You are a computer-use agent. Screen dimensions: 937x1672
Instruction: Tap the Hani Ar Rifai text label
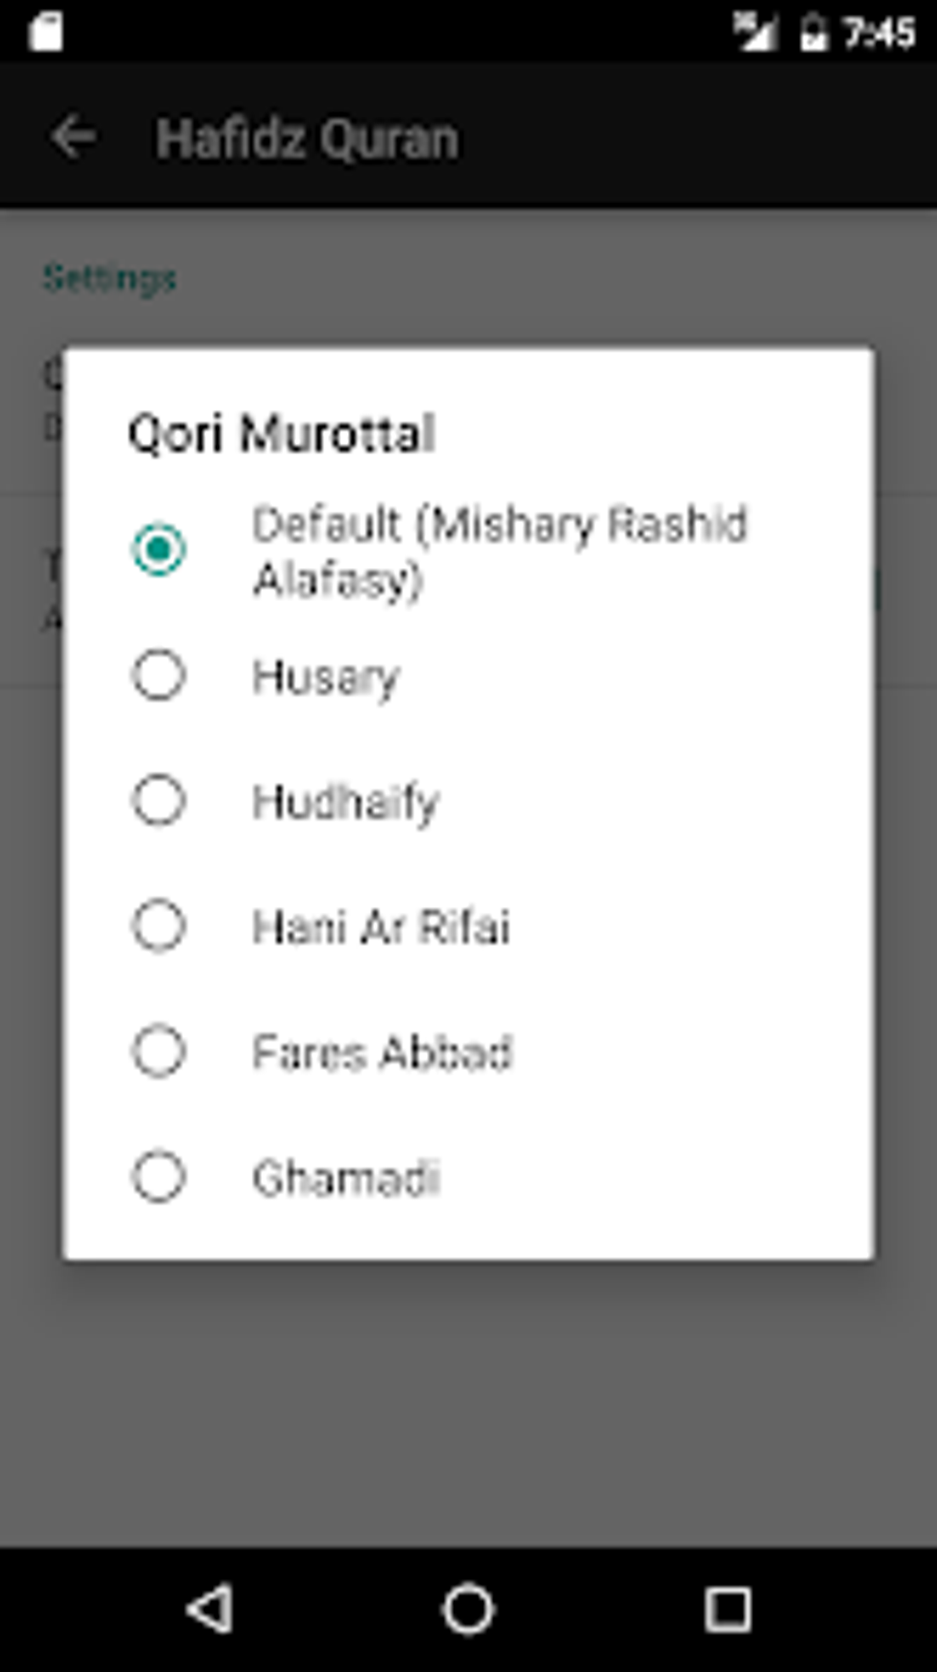point(381,927)
